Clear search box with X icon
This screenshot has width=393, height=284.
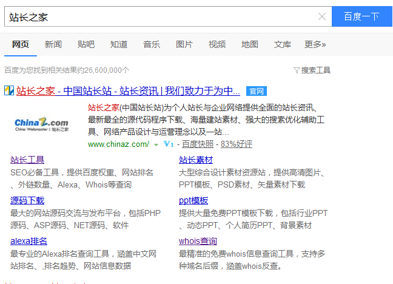coord(322,16)
